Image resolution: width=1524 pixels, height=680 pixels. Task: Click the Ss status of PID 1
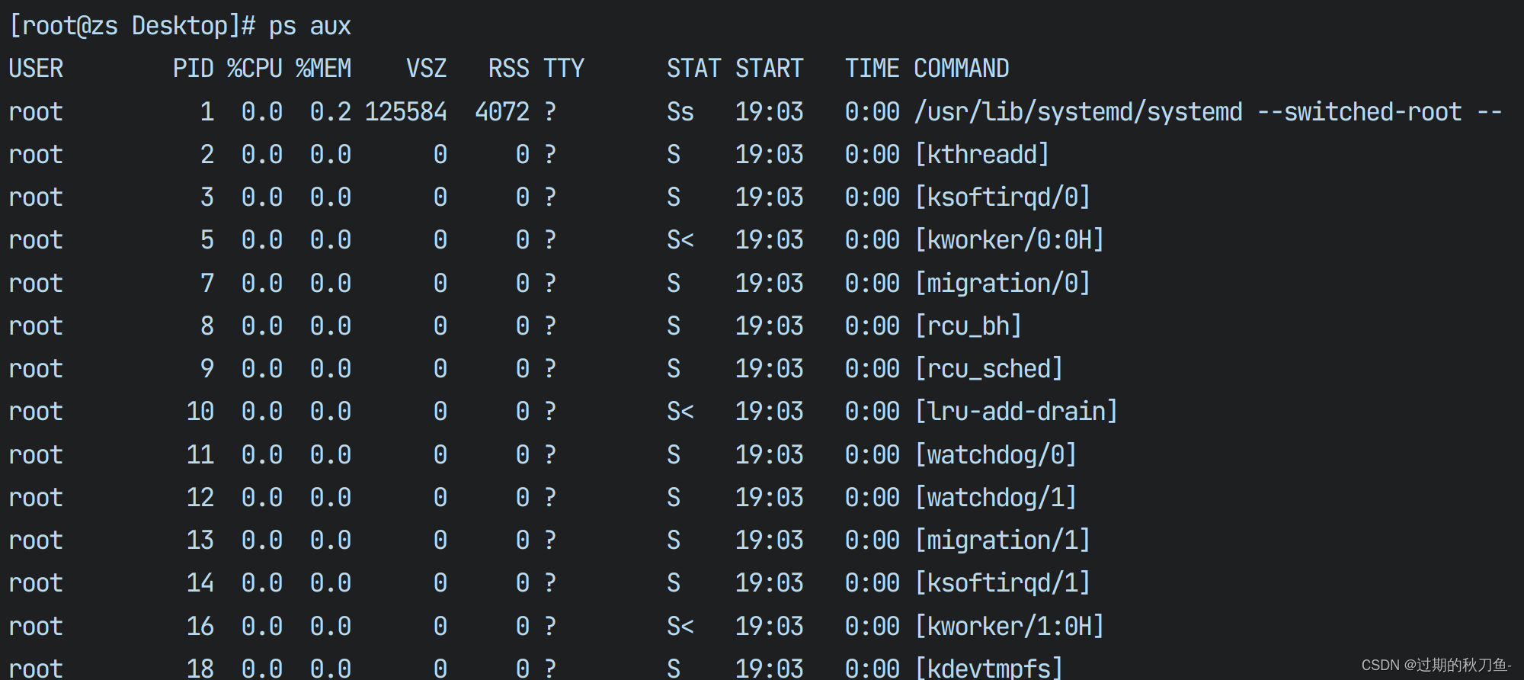(x=680, y=112)
